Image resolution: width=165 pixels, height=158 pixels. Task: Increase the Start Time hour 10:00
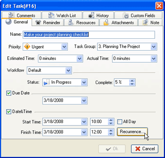click(111, 120)
